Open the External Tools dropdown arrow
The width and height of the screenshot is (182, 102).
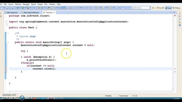[x=30, y=8]
